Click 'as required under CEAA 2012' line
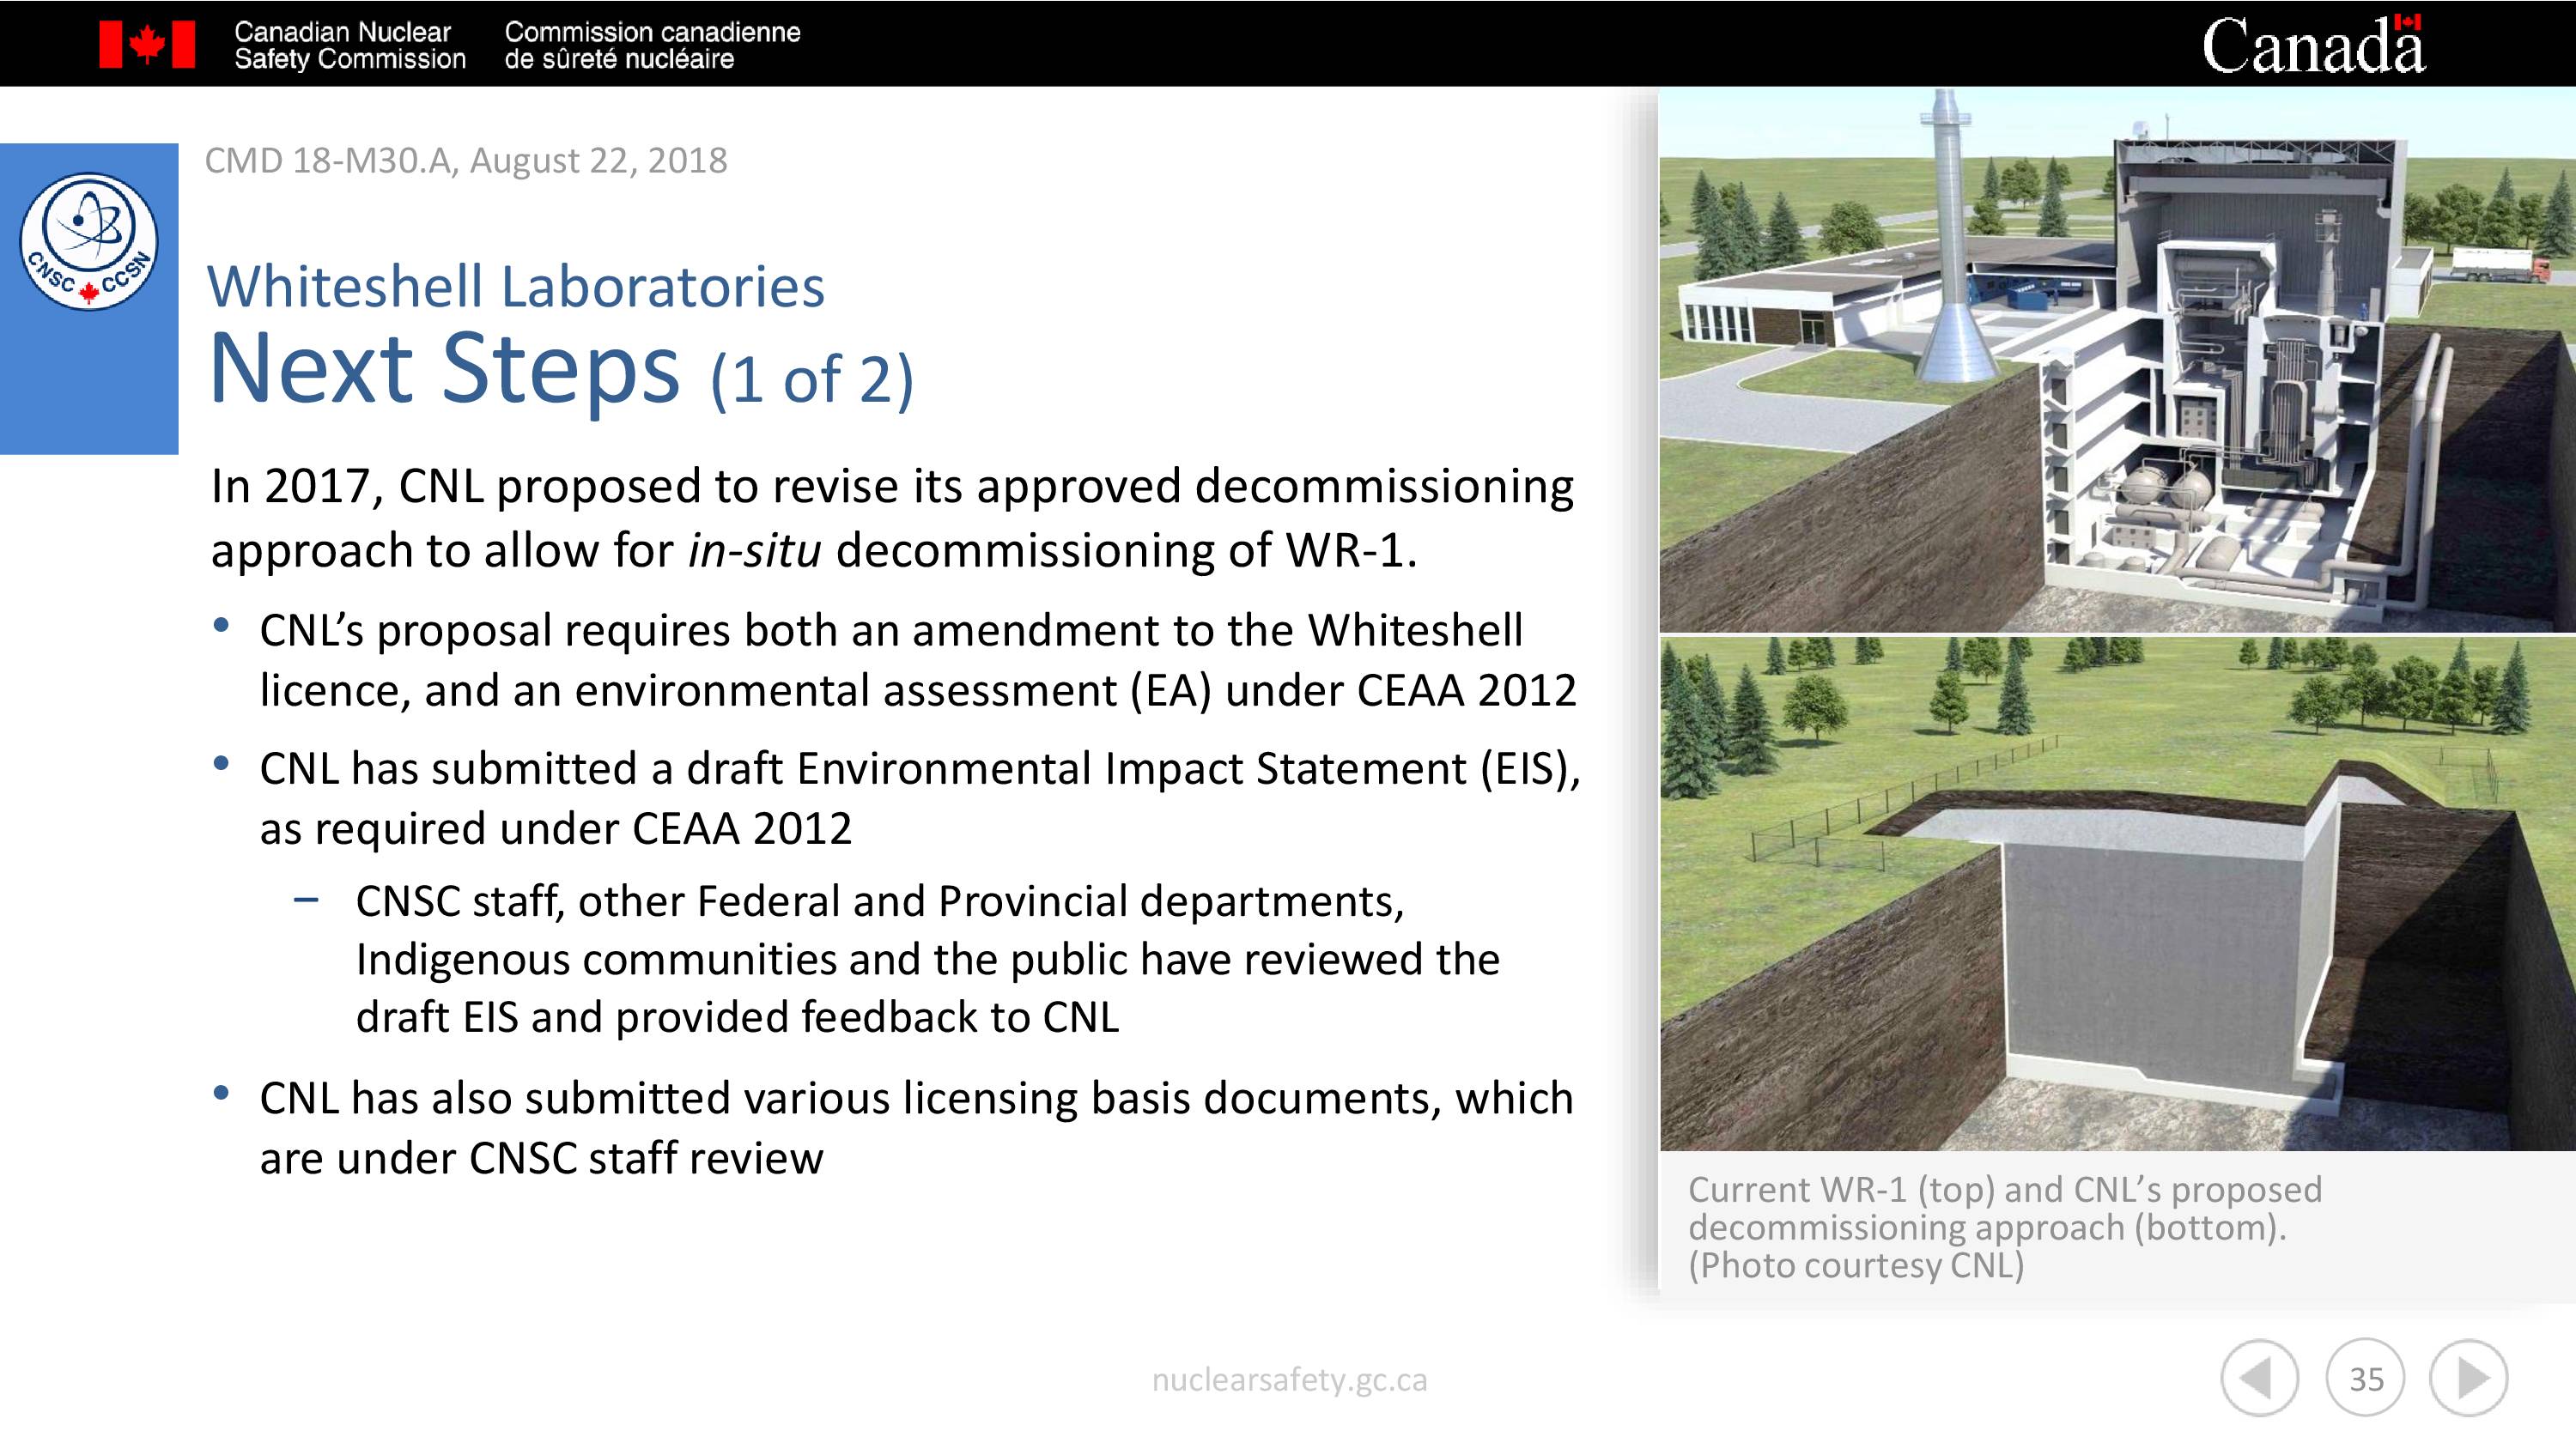Viewport: 2576px width, 1449px height. click(x=556, y=828)
